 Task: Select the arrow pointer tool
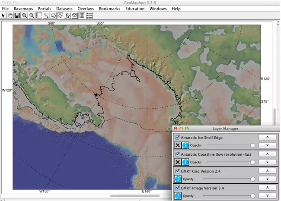(3, 16)
